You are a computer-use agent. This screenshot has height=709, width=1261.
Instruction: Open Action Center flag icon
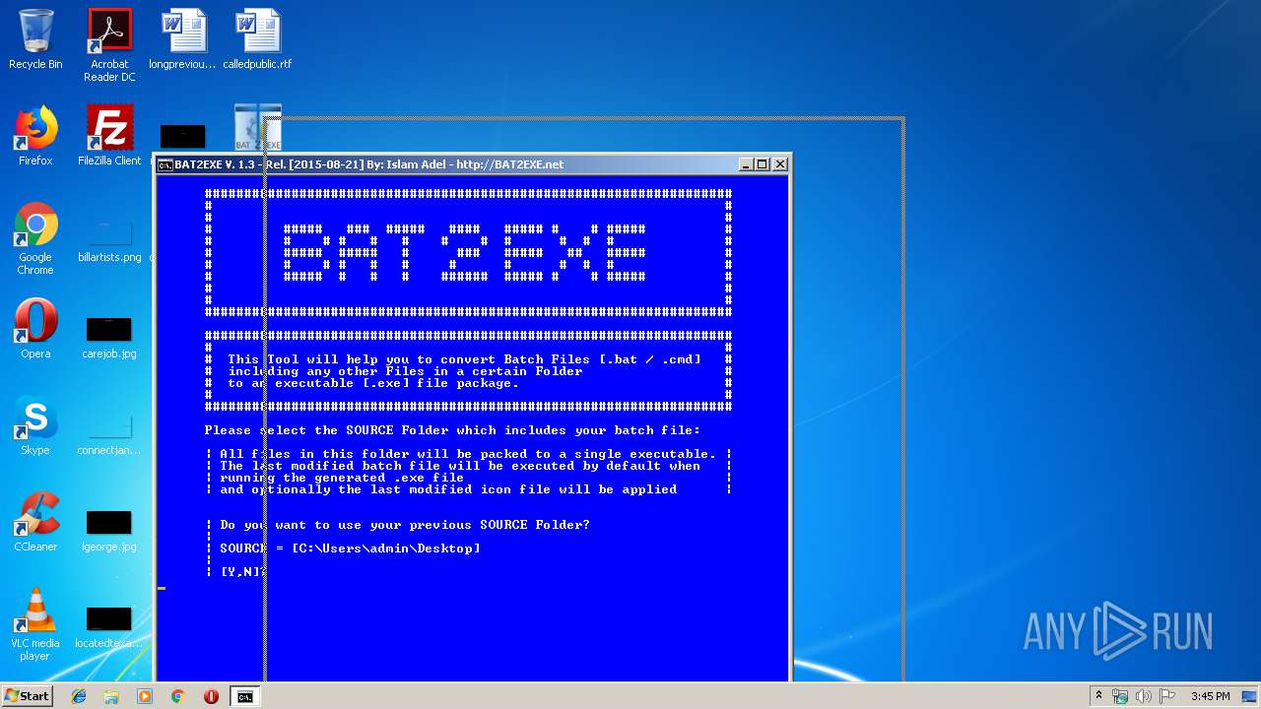(x=1167, y=696)
